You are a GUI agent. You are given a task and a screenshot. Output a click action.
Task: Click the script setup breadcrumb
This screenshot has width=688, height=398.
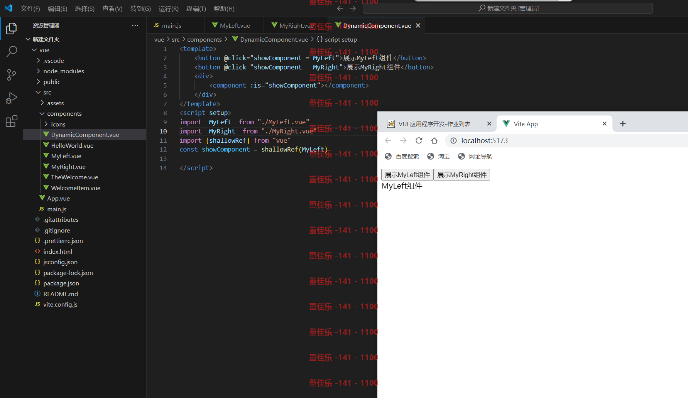point(337,39)
